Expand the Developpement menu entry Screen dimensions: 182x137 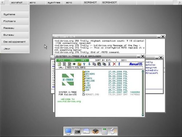[15, 42]
